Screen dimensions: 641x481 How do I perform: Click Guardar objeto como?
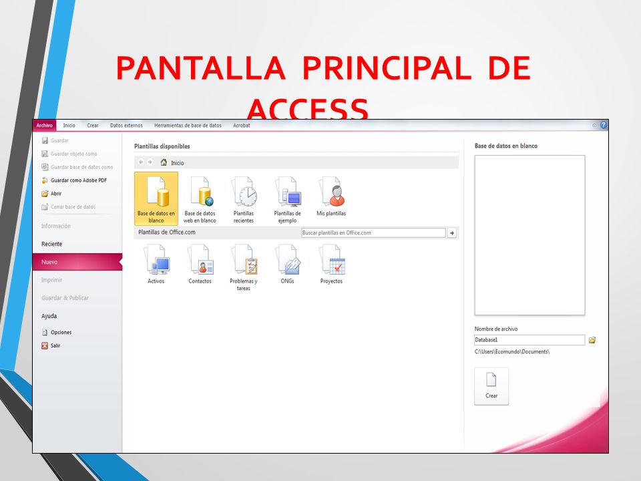pos(69,154)
